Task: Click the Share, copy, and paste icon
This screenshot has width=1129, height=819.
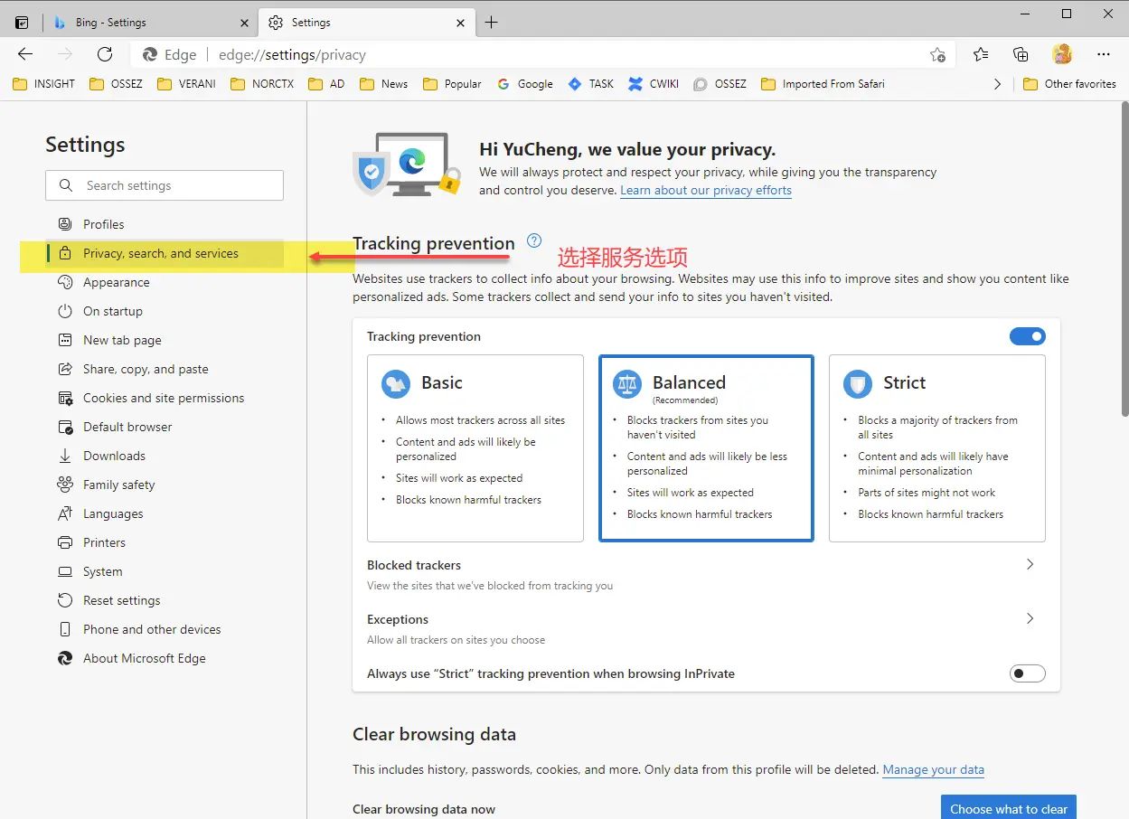Action: pos(65,369)
